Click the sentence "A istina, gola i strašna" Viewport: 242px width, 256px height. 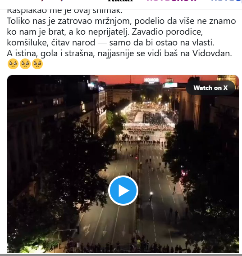click(x=50, y=54)
